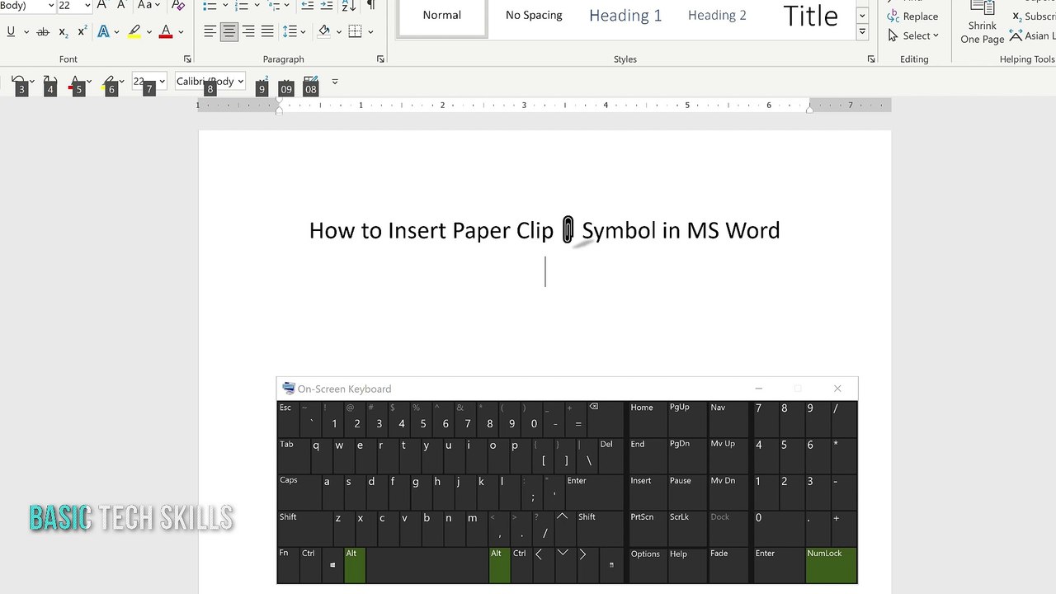
Task: Toggle the Nav key on On-Screen Keyboard
Action: tap(728, 420)
